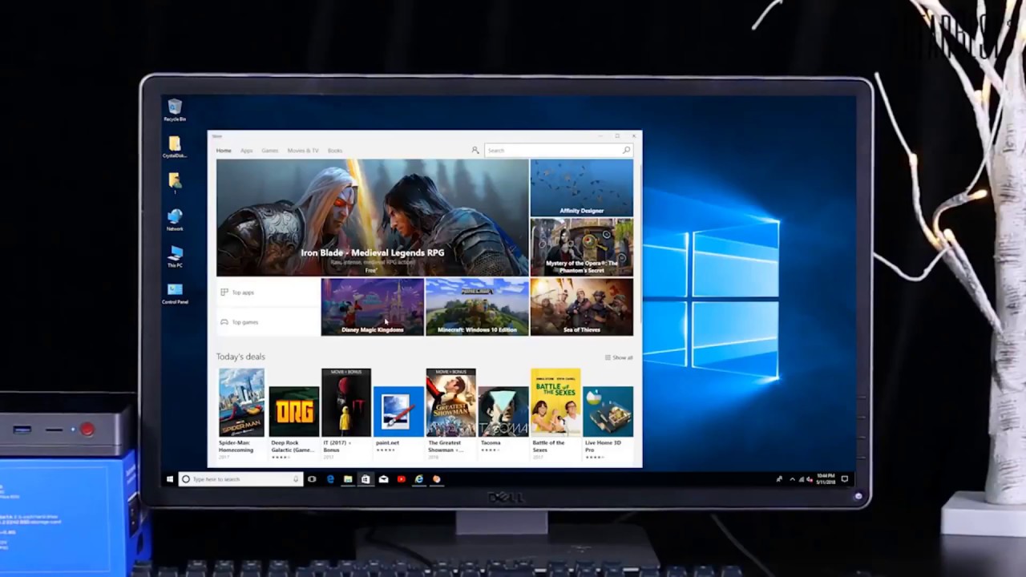This screenshot has width=1026, height=577.
Task: Open the Battle of the Sexes deal
Action: [555, 414]
